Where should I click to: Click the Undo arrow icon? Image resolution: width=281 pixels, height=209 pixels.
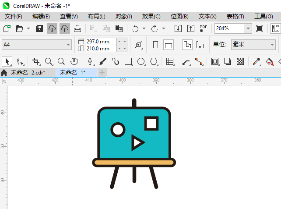click(135, 28)
